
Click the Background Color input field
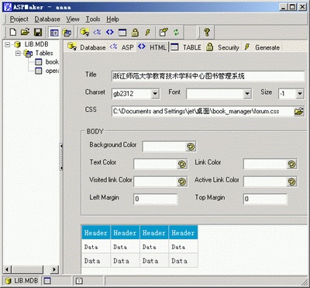[164, 147]
